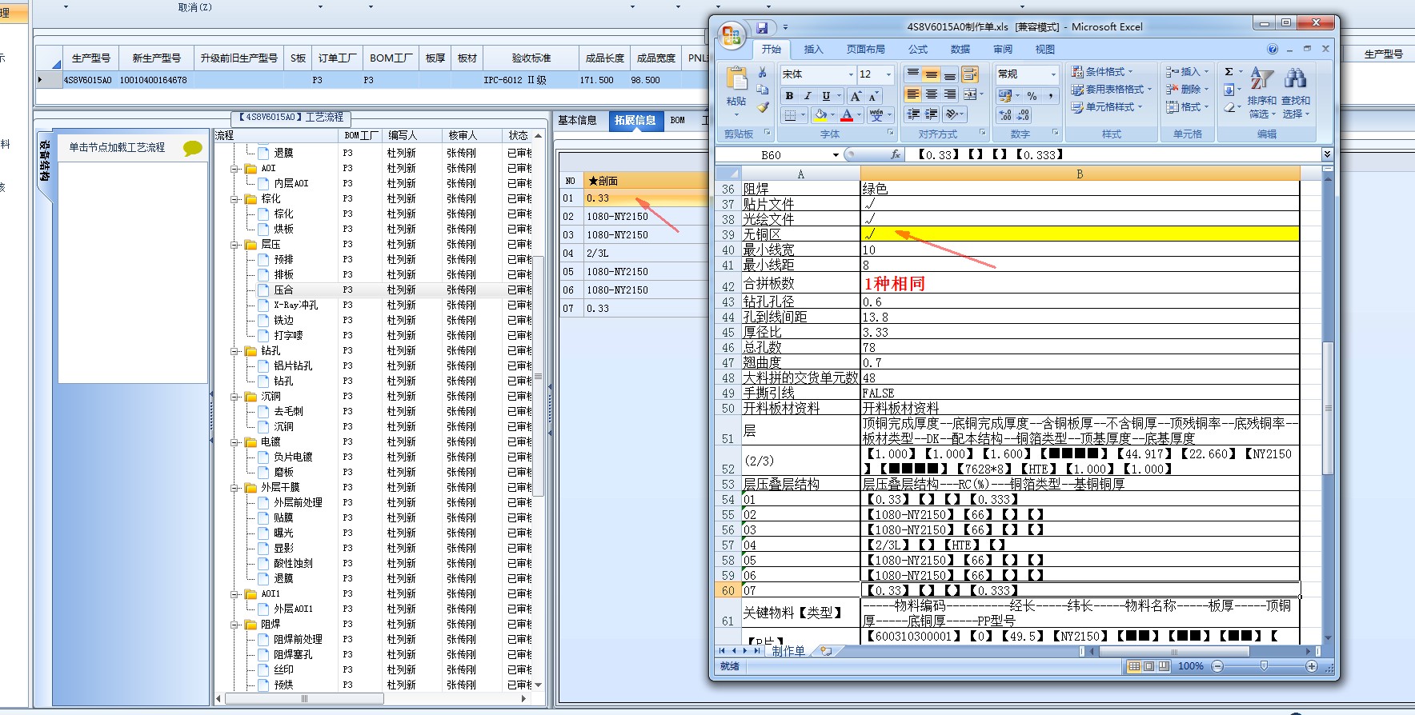
Task: Toggle Wrap Text for cell
Action: tap(969, 74)
